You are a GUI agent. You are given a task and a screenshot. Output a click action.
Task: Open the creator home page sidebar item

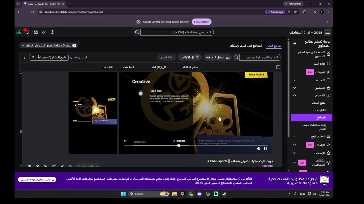point(314,54)
